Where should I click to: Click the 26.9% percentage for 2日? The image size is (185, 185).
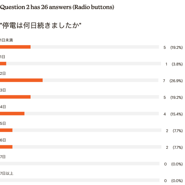point(176,81)
